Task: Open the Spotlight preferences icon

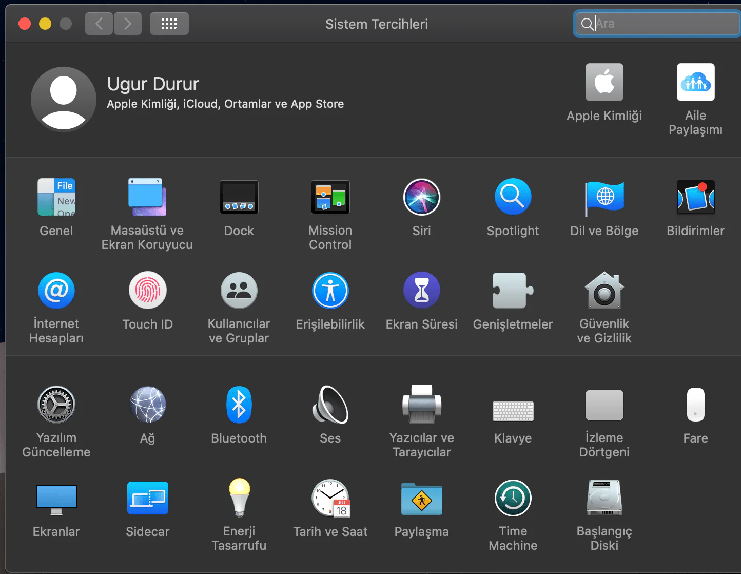Action: 513,197
